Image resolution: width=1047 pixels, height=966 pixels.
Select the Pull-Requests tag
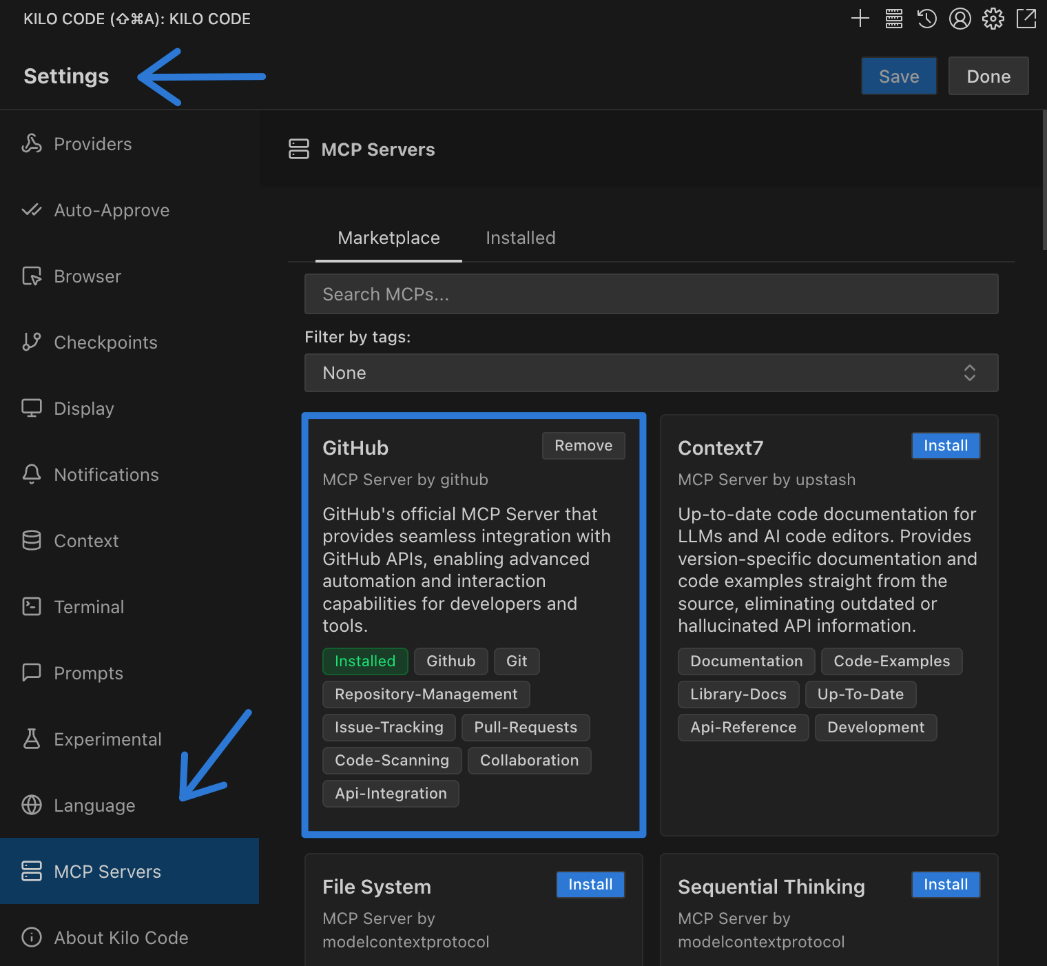pos(526,728)
